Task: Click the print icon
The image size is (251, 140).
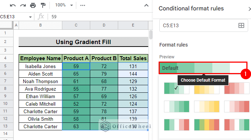Action: click(x=33, y=5)
